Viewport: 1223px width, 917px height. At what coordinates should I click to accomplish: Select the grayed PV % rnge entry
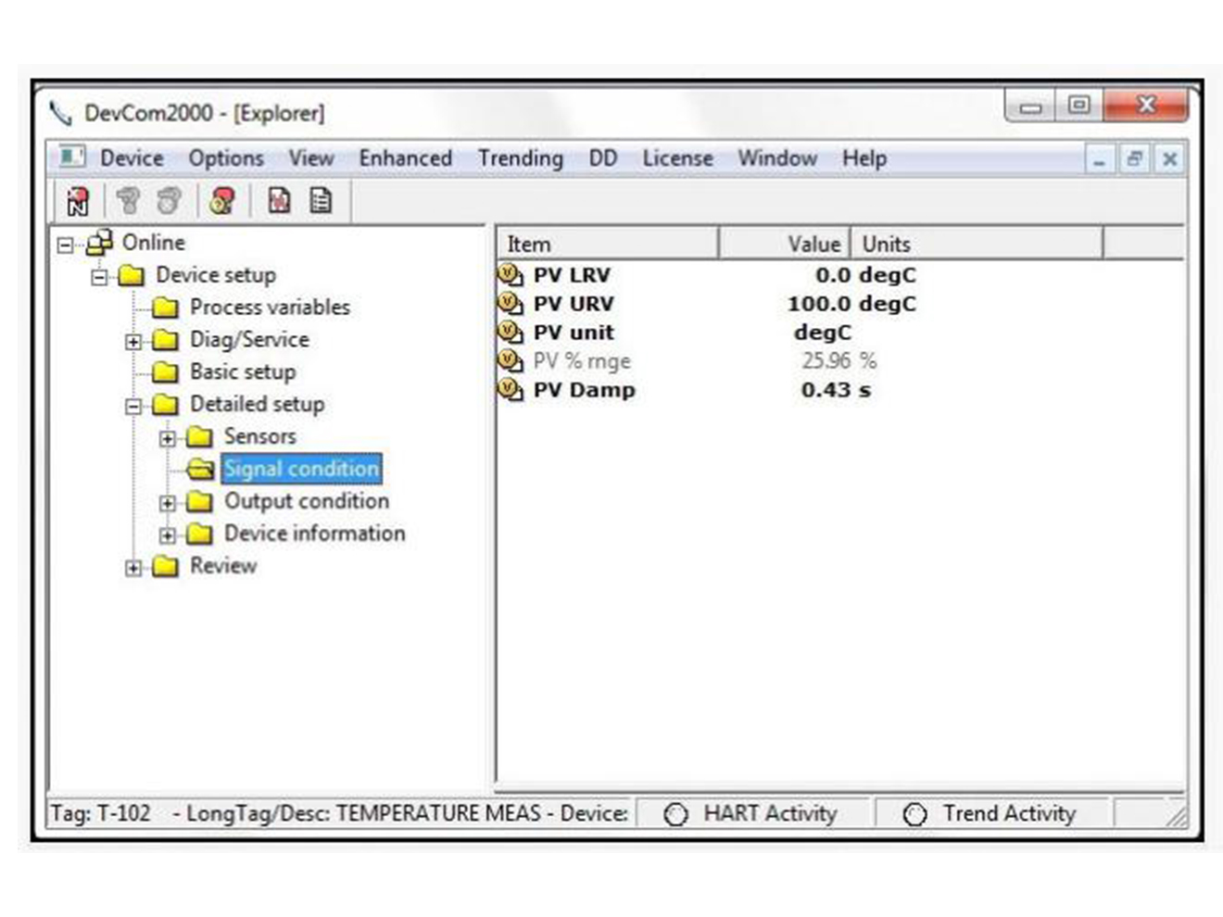tap(582, 361)
